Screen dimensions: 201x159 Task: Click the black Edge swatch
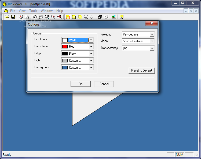point(65,54)
